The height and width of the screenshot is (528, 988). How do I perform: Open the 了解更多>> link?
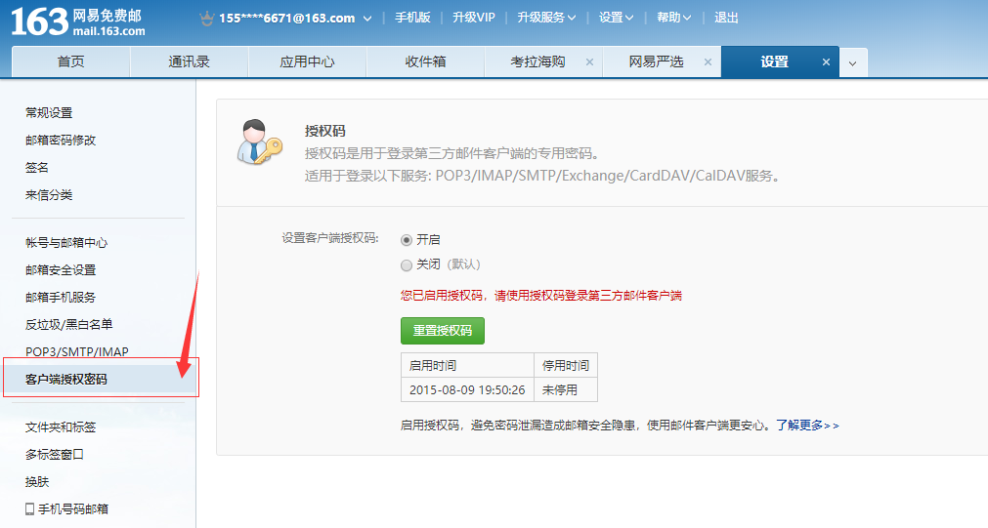[x=807, y=426]
